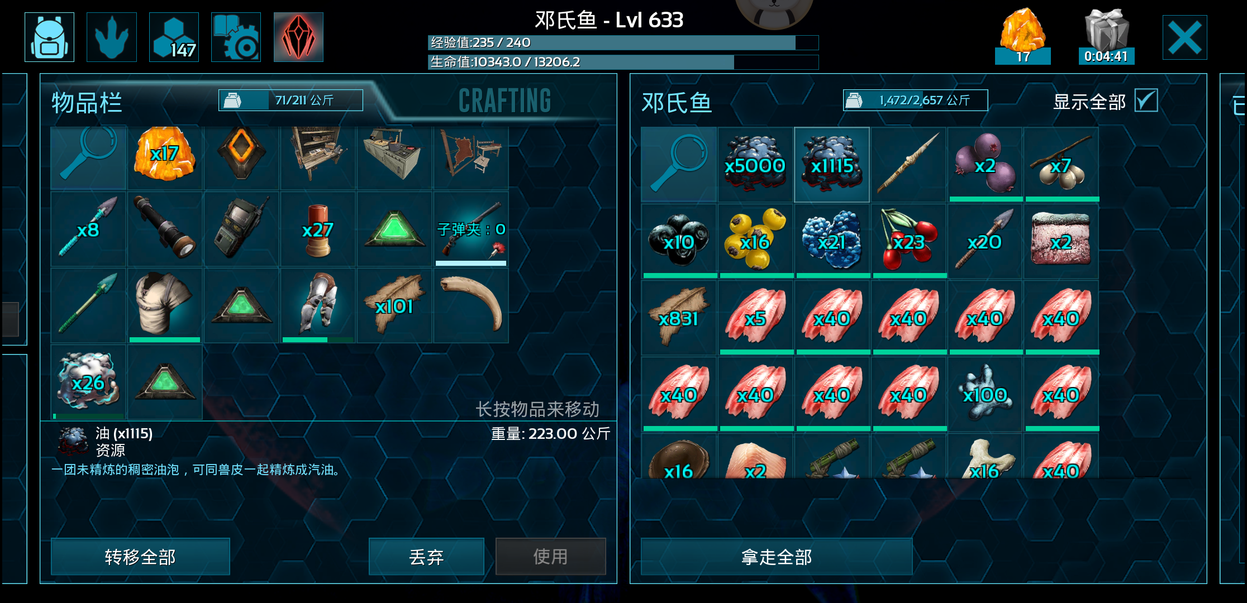Search the player inventory with magnifier

[x=88, y=158]
